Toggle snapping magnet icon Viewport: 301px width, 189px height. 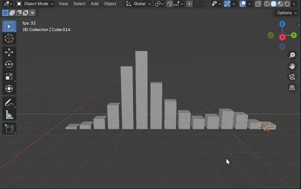coord(169,4)
